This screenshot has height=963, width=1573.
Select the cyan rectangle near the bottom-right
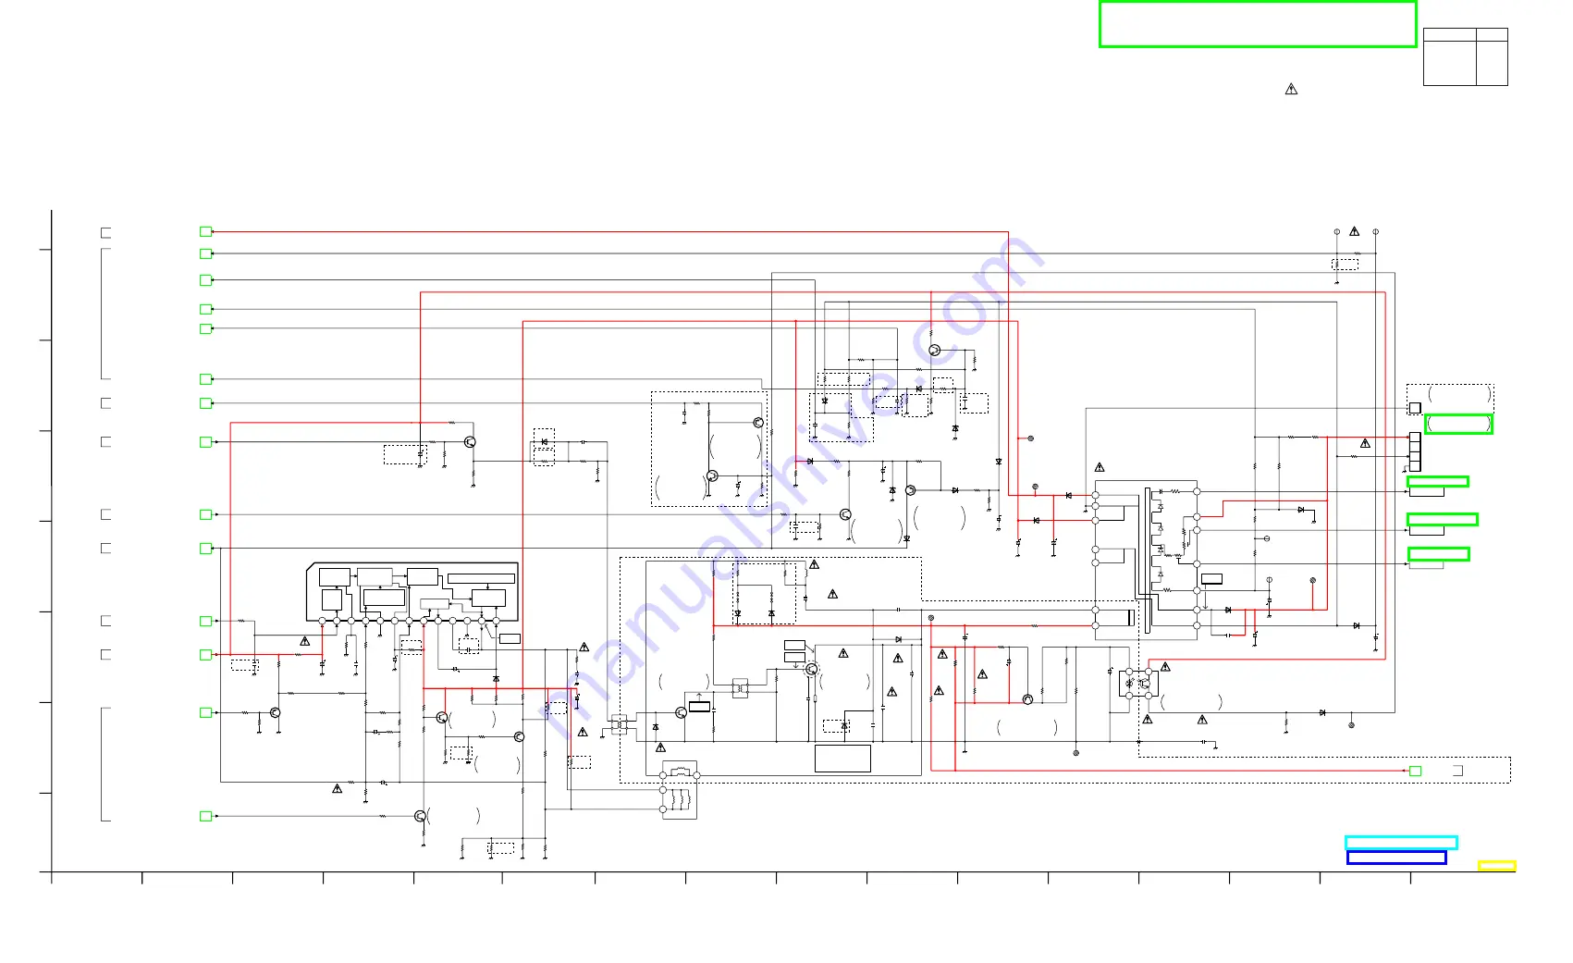point(1401,843)
